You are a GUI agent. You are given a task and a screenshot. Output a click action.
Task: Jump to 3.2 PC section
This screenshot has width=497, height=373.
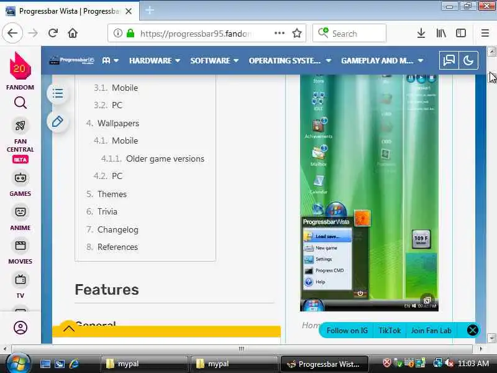pos(107,105)
